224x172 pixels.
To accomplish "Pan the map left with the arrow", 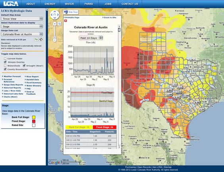I will pos(52,15).
